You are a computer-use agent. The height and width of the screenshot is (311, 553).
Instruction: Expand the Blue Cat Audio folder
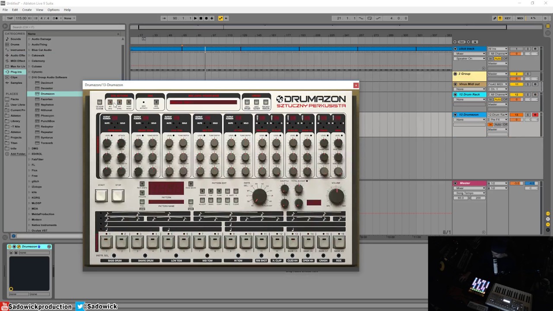pyautogui.click(x=29, y=50)
